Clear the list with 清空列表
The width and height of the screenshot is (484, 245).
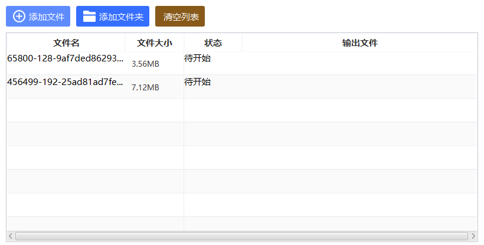pos(180,17)
